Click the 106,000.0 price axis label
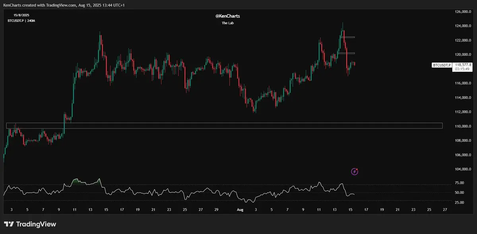Screen dimensions: 477x234 point(463,155)
